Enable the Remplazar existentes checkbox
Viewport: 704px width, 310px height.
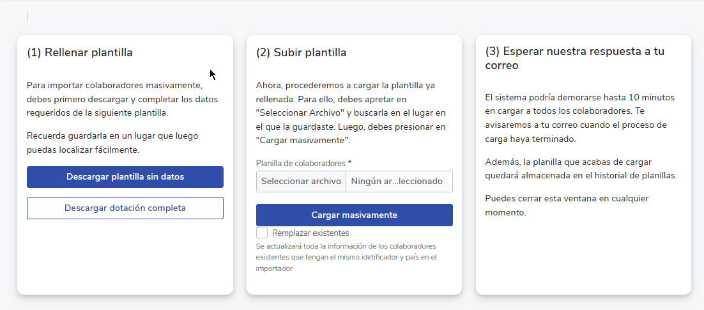click(262, 233)
